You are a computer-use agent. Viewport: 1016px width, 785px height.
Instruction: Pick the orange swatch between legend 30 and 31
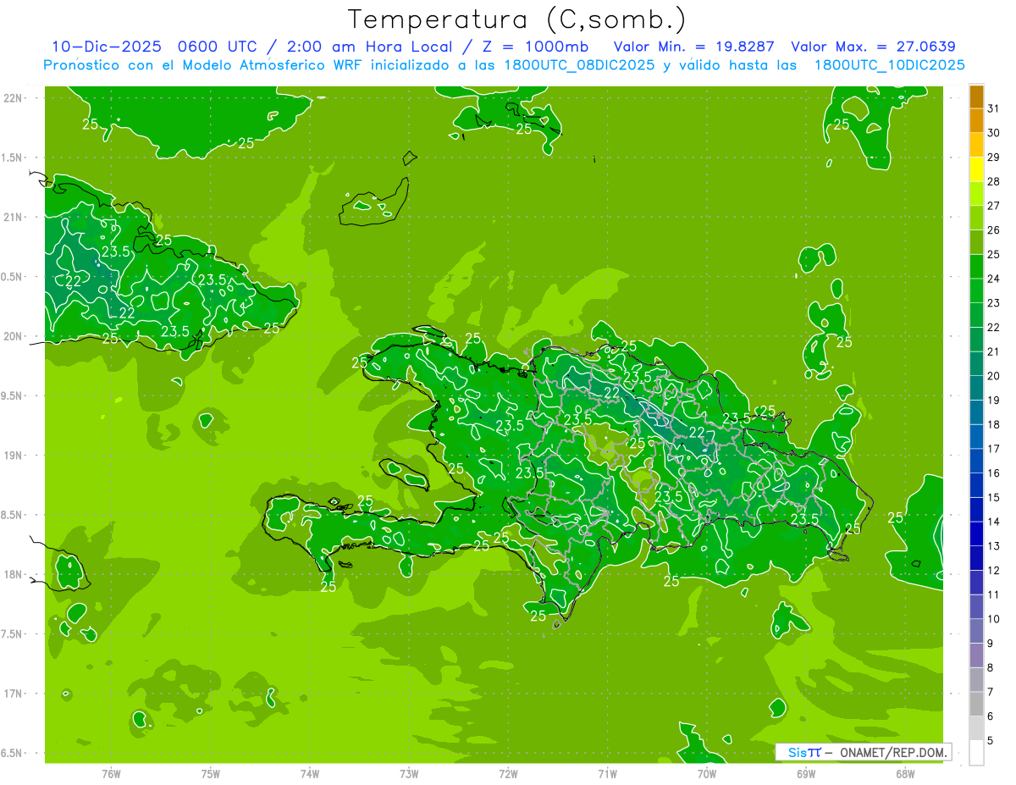click(x=976, y=120)
